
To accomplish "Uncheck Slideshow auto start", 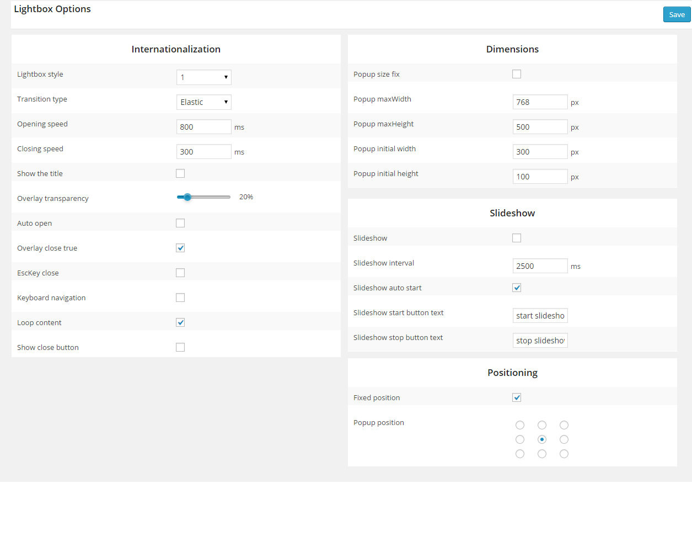I will tap(517, 288).
